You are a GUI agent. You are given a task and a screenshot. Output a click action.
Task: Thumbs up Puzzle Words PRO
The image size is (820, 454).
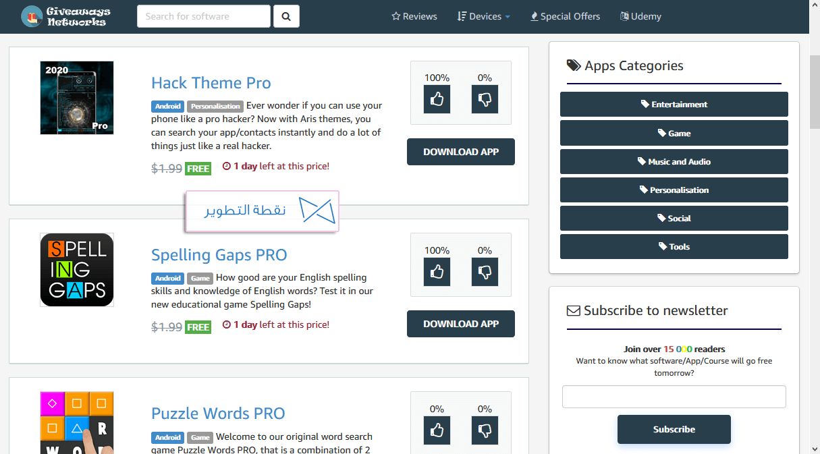(x=437, y=430)
